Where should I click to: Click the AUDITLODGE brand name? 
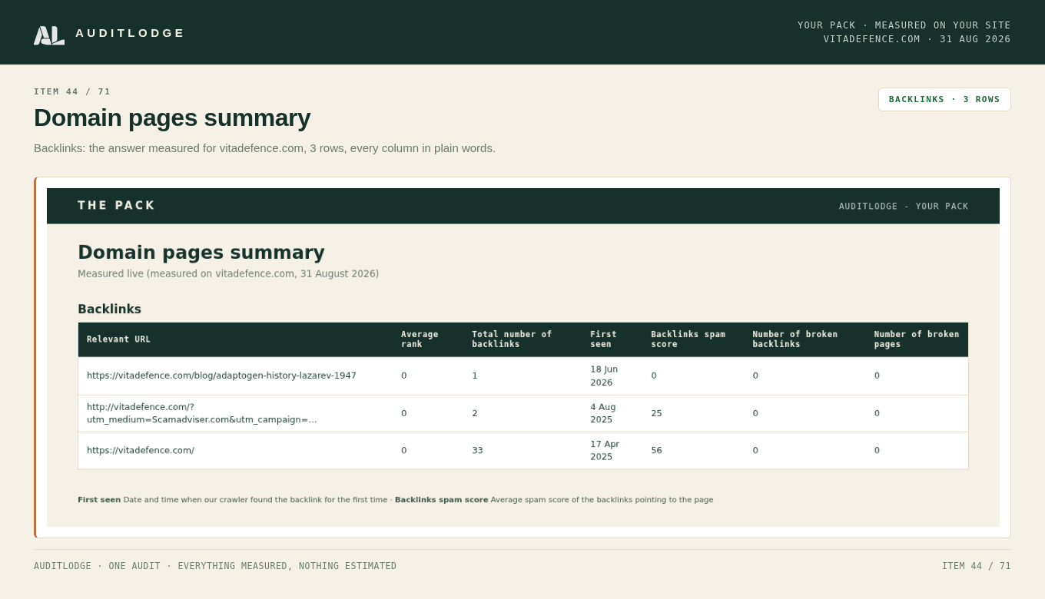130,33
